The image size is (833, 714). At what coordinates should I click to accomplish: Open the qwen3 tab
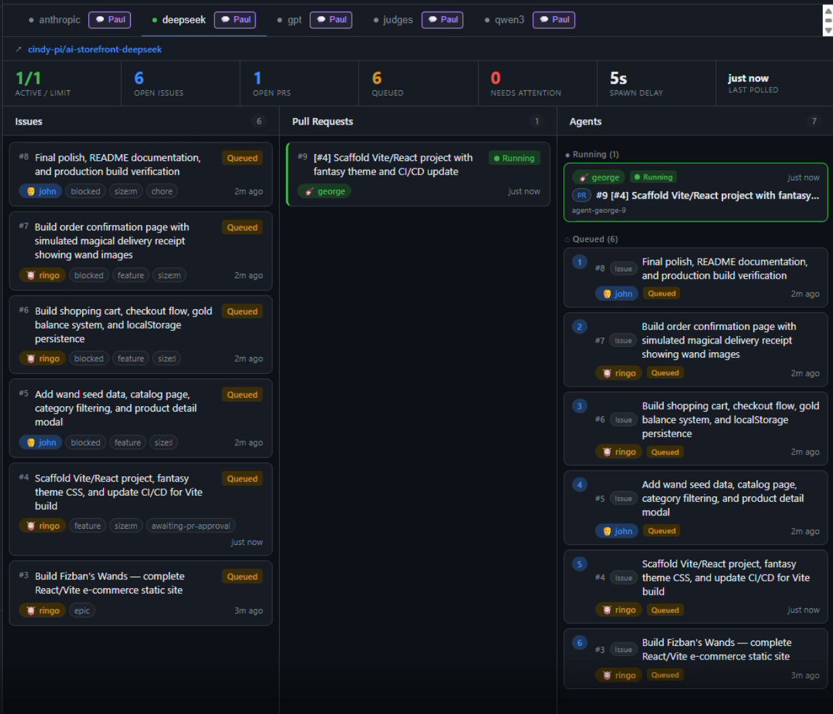tap(504, 20)
